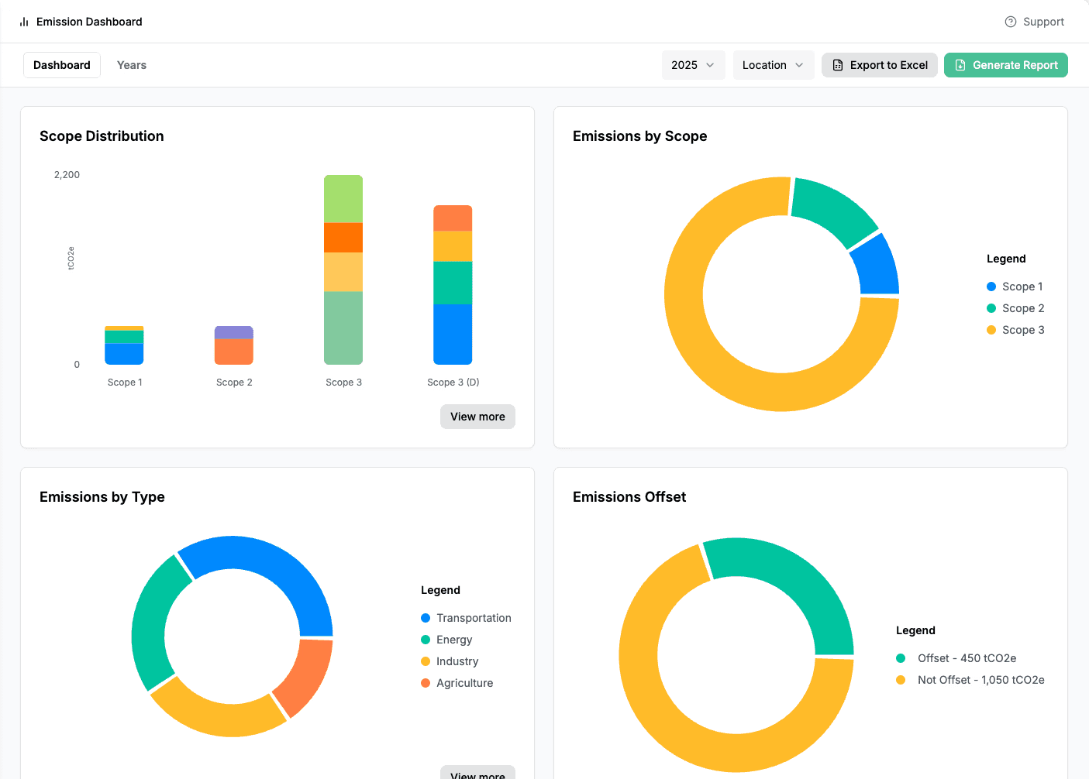Image resolution: width=1089 pixels, height=779 pixels.
Task: Click the 'Energy' legend label
Action: pos(454,640)
